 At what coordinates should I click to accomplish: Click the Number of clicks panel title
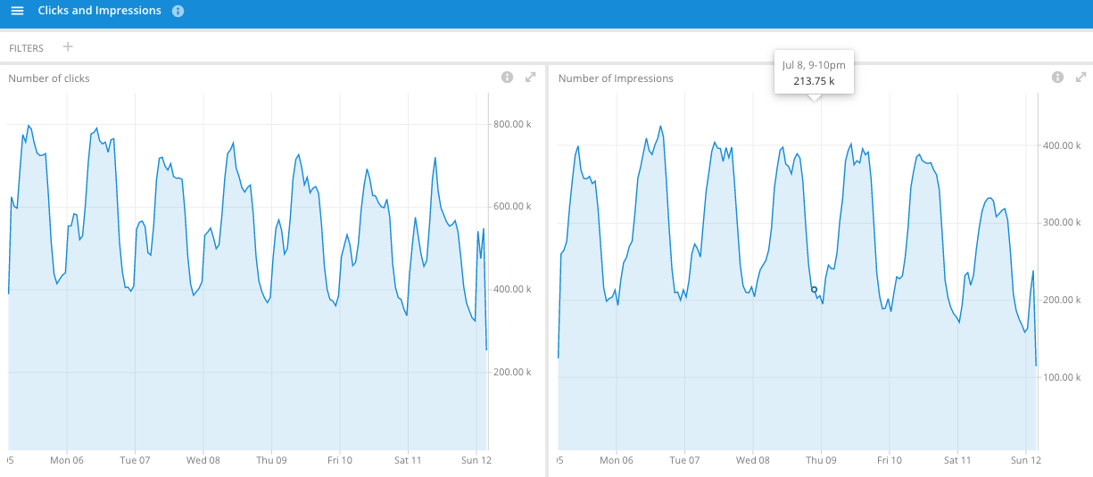49,78
